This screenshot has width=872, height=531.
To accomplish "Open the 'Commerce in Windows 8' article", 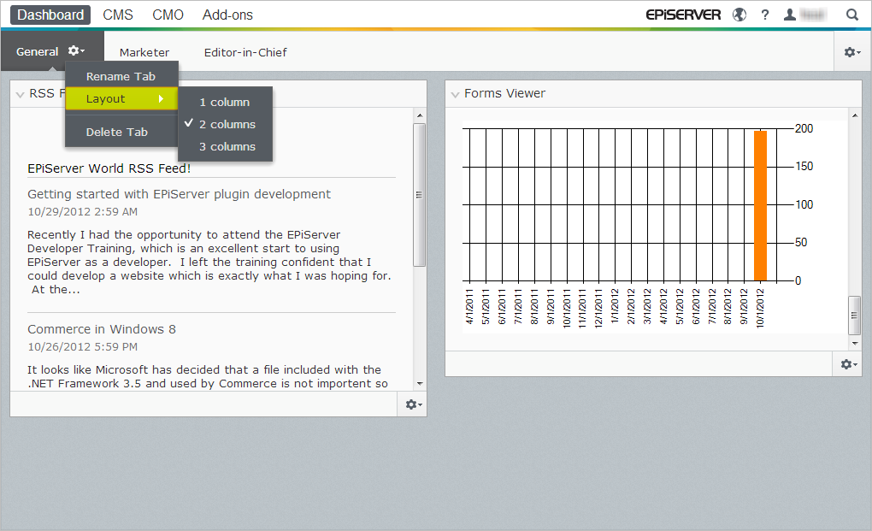I will [102, 329].
